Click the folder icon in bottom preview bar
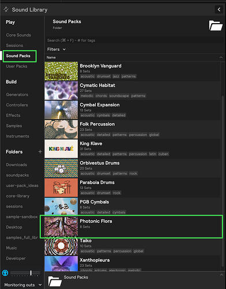The image size is (226, 289). click(55, 281)
